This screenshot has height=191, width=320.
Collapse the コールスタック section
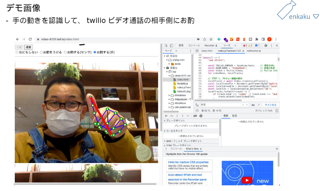pyautogui.click(x=165, y=131)
